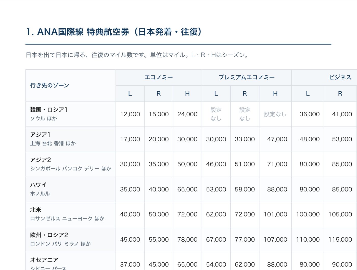Click '33,000' in the アジア1 row

pos(245,139)
